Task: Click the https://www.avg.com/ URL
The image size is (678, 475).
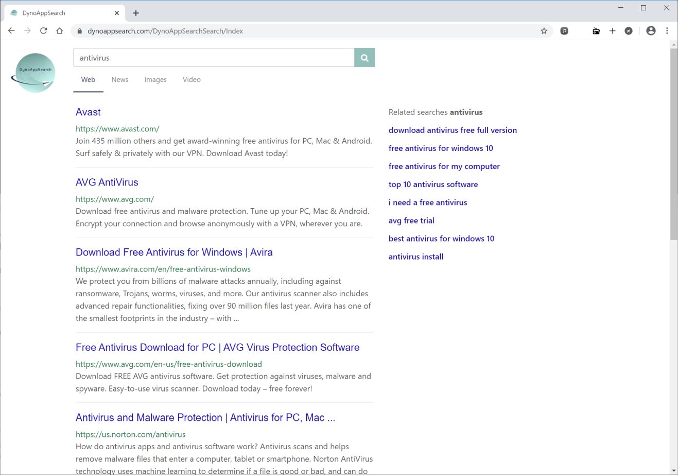Action: tap(115, 199)
